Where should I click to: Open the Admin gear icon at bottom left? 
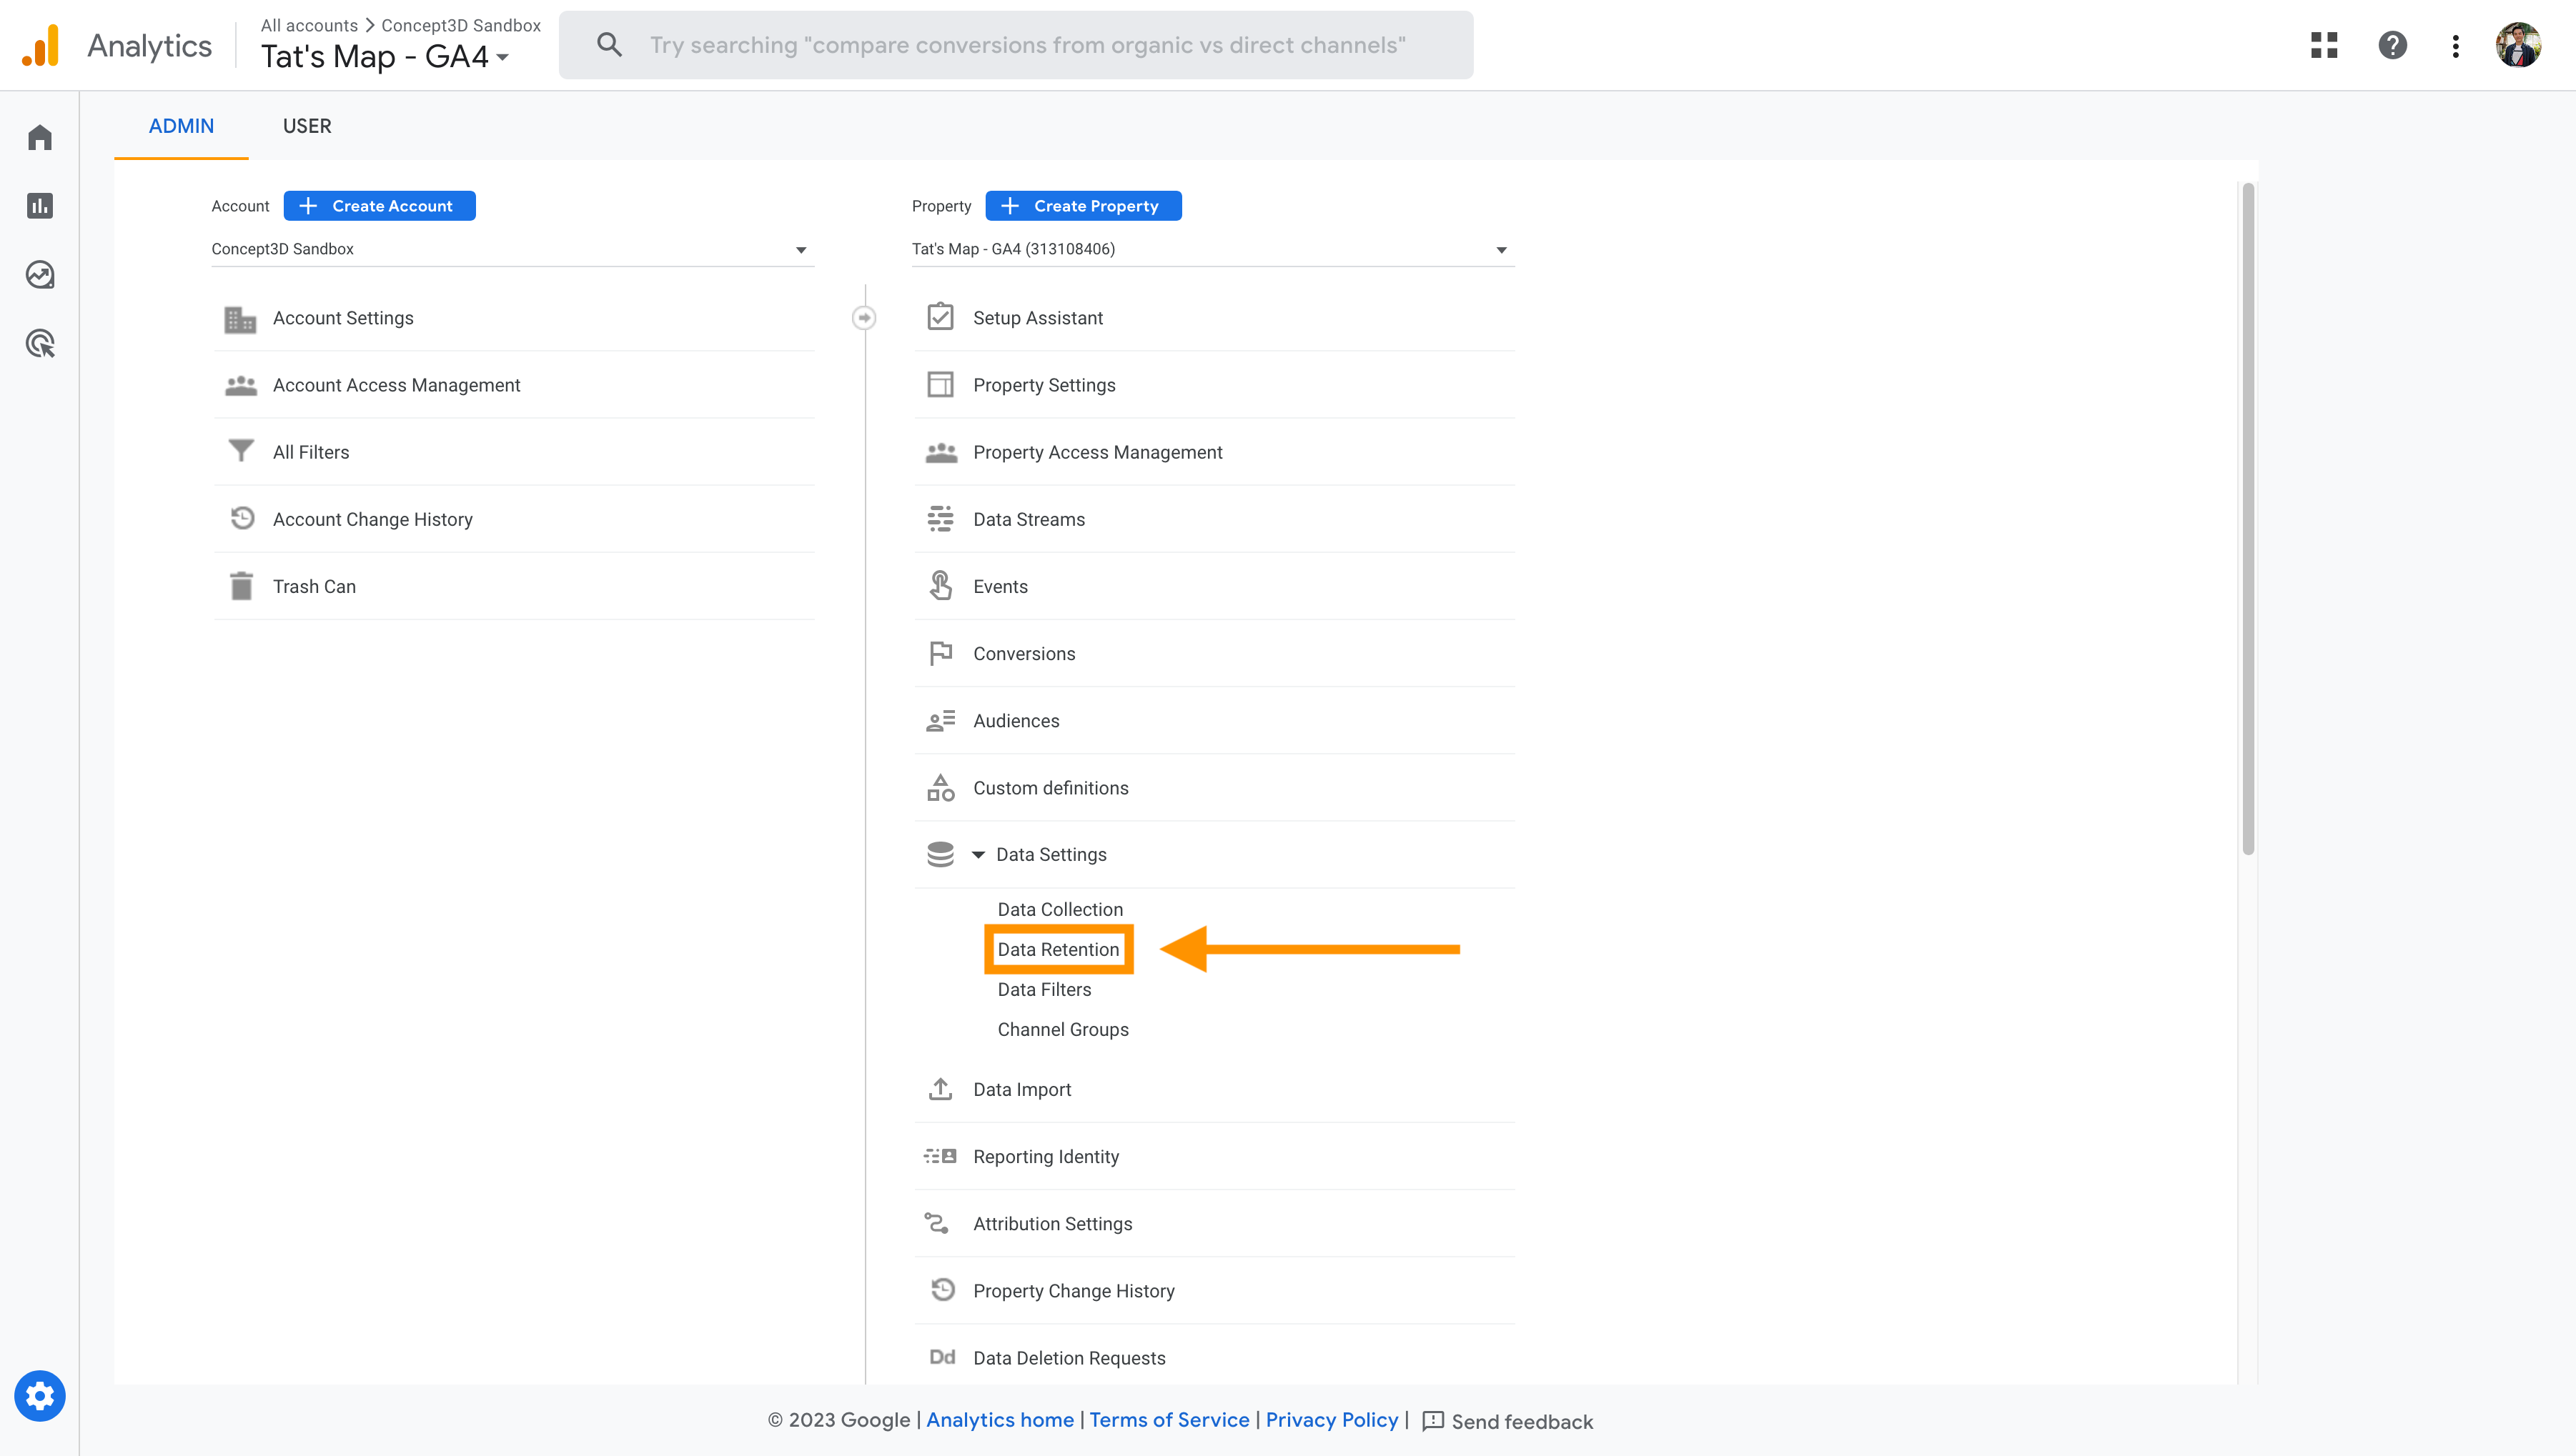(39, 1395)
